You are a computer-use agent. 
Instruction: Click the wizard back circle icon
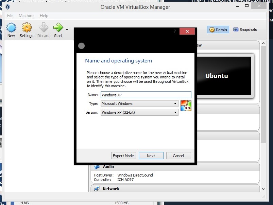coord(81,46)
